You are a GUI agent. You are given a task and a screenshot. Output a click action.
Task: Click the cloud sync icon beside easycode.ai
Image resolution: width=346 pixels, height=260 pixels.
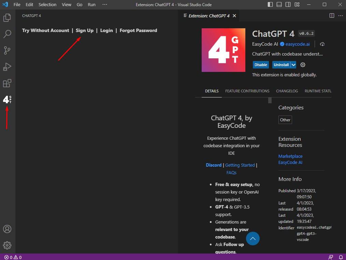(322, 44)
